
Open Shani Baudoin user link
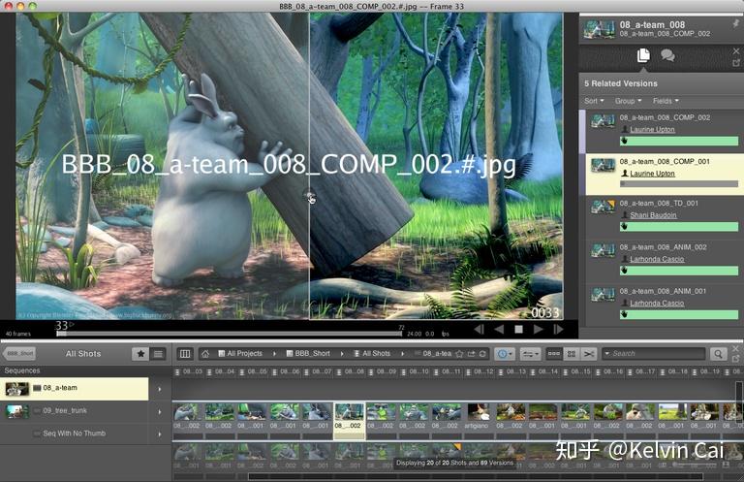pos(653,215)
